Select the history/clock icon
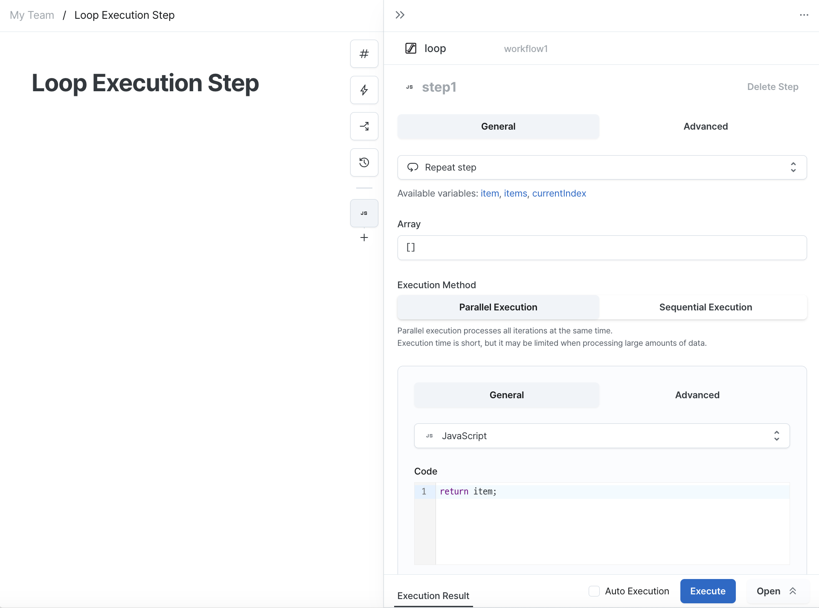The image size is (819, 608). (x=363, y=162)
